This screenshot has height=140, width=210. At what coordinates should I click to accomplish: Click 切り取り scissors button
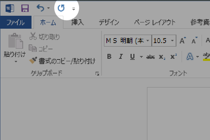[44, 36]
